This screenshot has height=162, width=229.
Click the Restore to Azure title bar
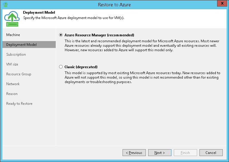click(x=114, y=4)
